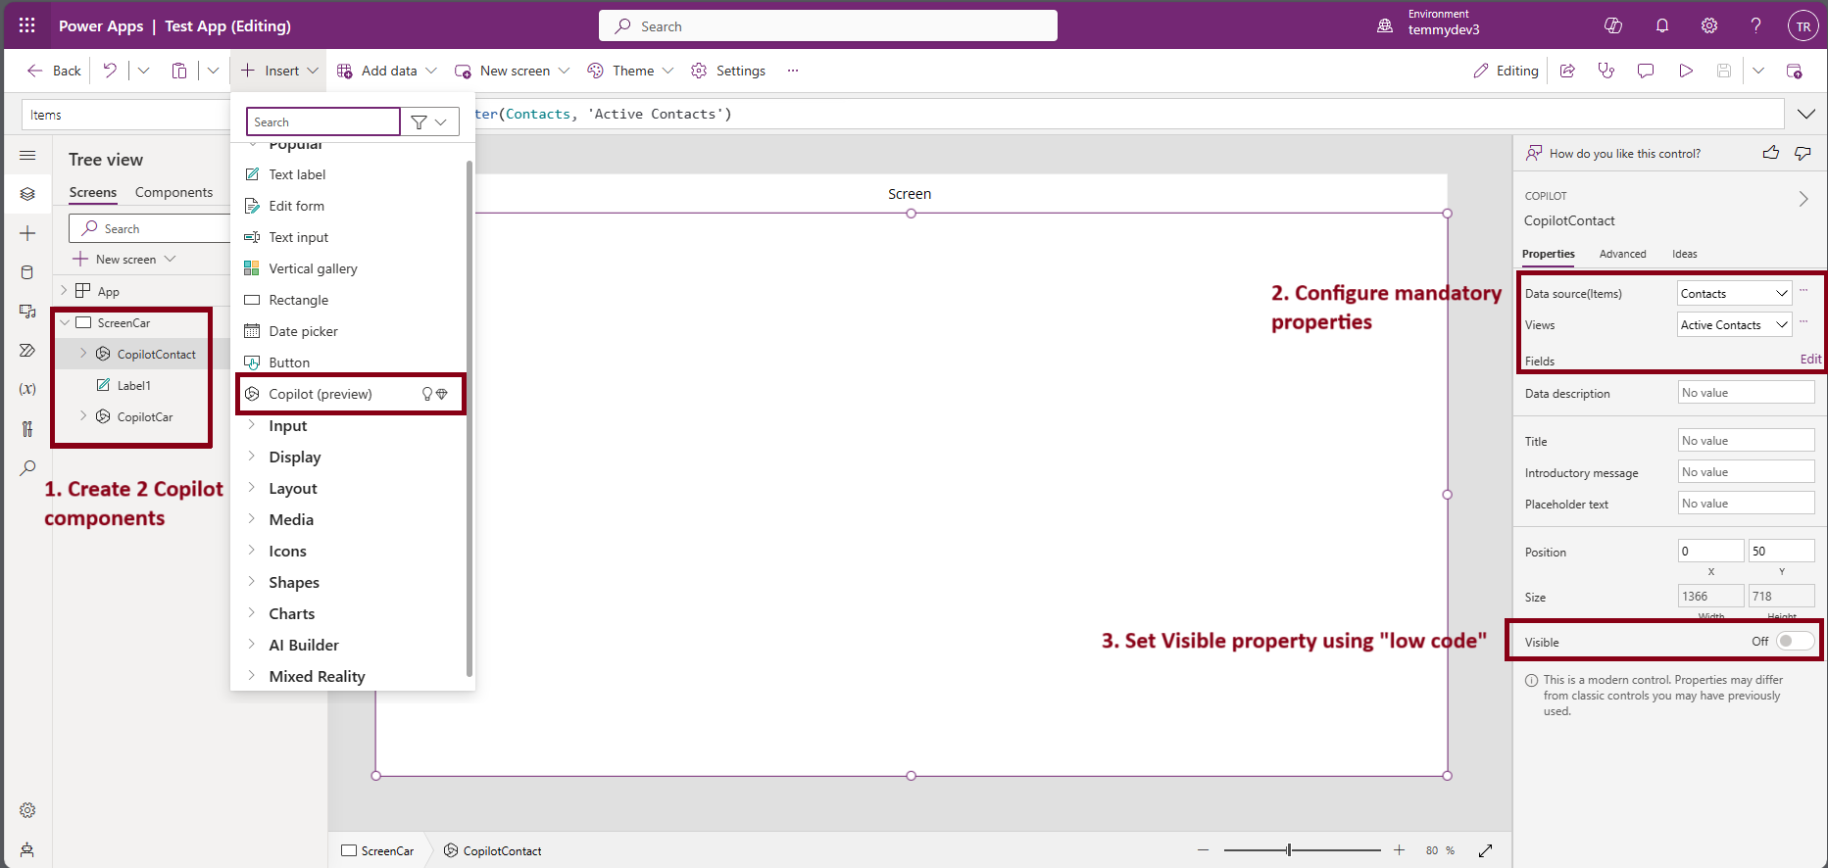Click the zoom out minus button

pos(1203,850)
